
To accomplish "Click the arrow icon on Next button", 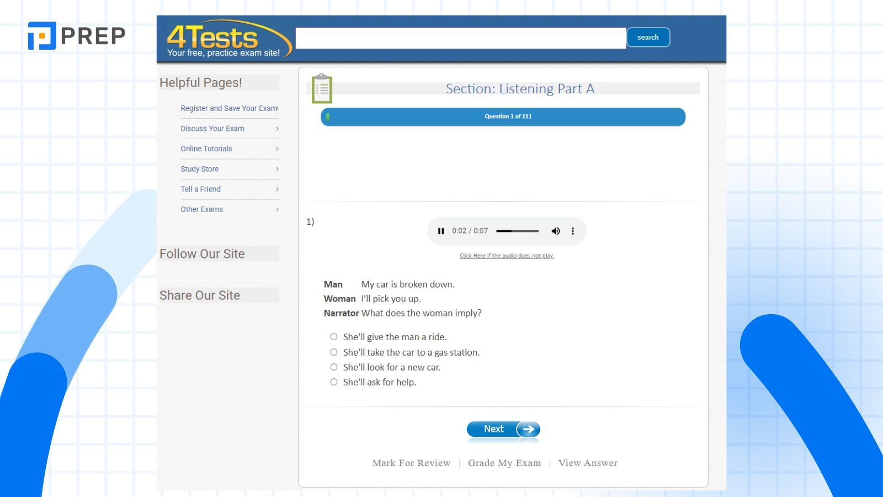I will pyautogui.click(x=528, y=429).
